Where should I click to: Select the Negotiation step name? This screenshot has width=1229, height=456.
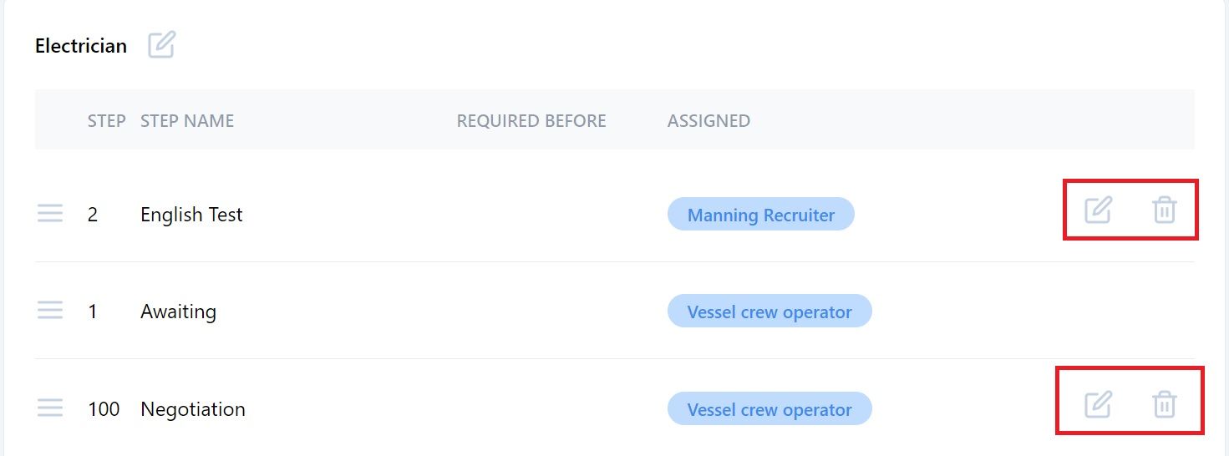[193, 409]
